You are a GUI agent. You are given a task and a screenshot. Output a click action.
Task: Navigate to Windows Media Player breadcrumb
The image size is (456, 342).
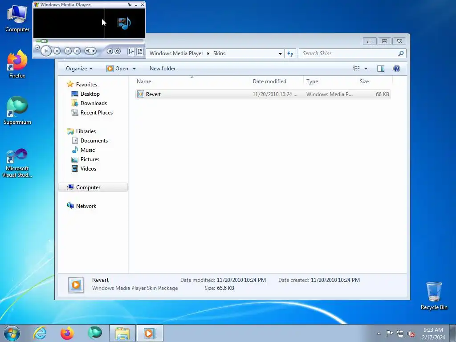[176, 53]
